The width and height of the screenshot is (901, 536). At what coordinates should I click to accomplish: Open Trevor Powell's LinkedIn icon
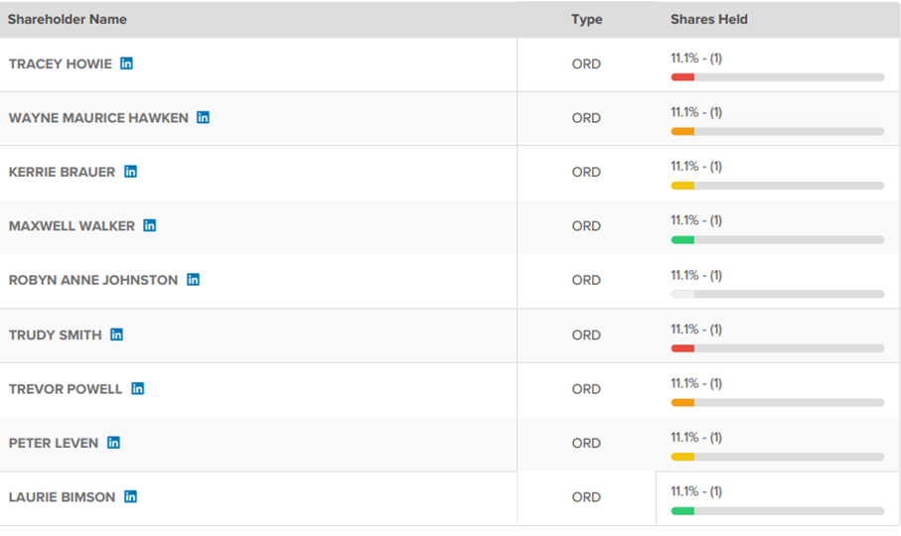coord(137,388)
